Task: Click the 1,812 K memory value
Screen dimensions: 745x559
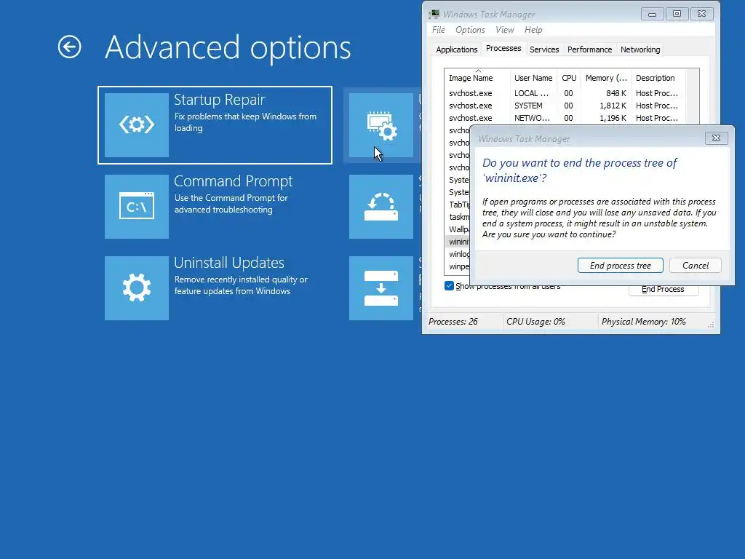Action: [613, 106]
